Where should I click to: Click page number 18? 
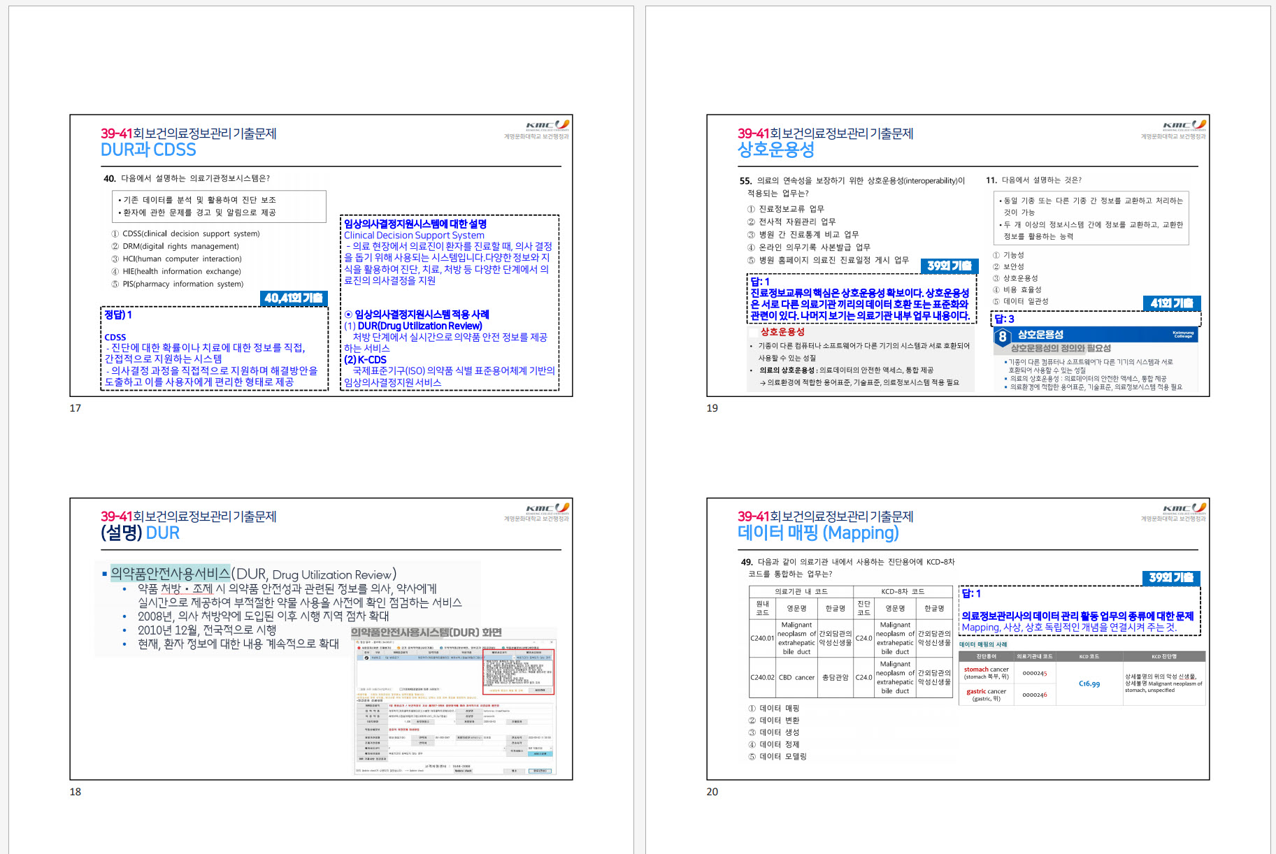[76, 792]
